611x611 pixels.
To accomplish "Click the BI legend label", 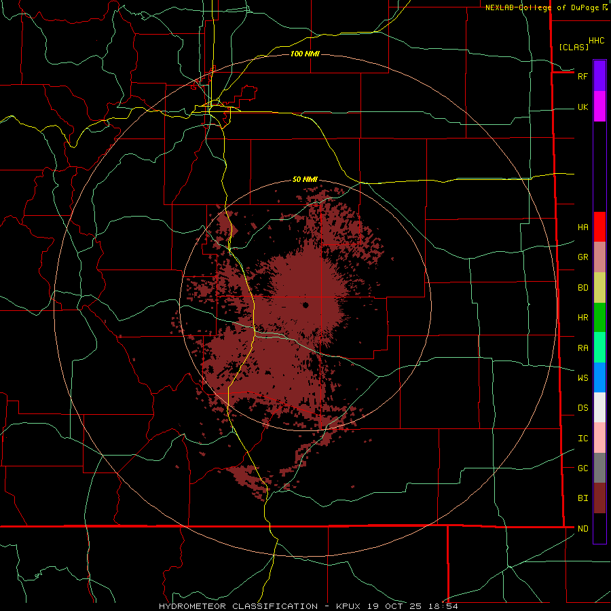I will 582,498.
